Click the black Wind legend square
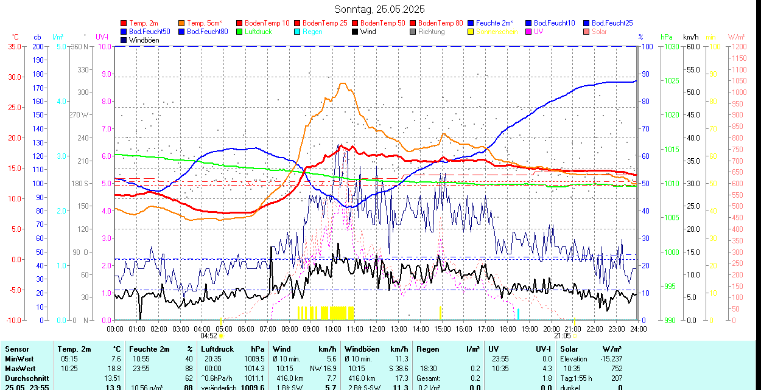761x390 pixels. (356, 32)
